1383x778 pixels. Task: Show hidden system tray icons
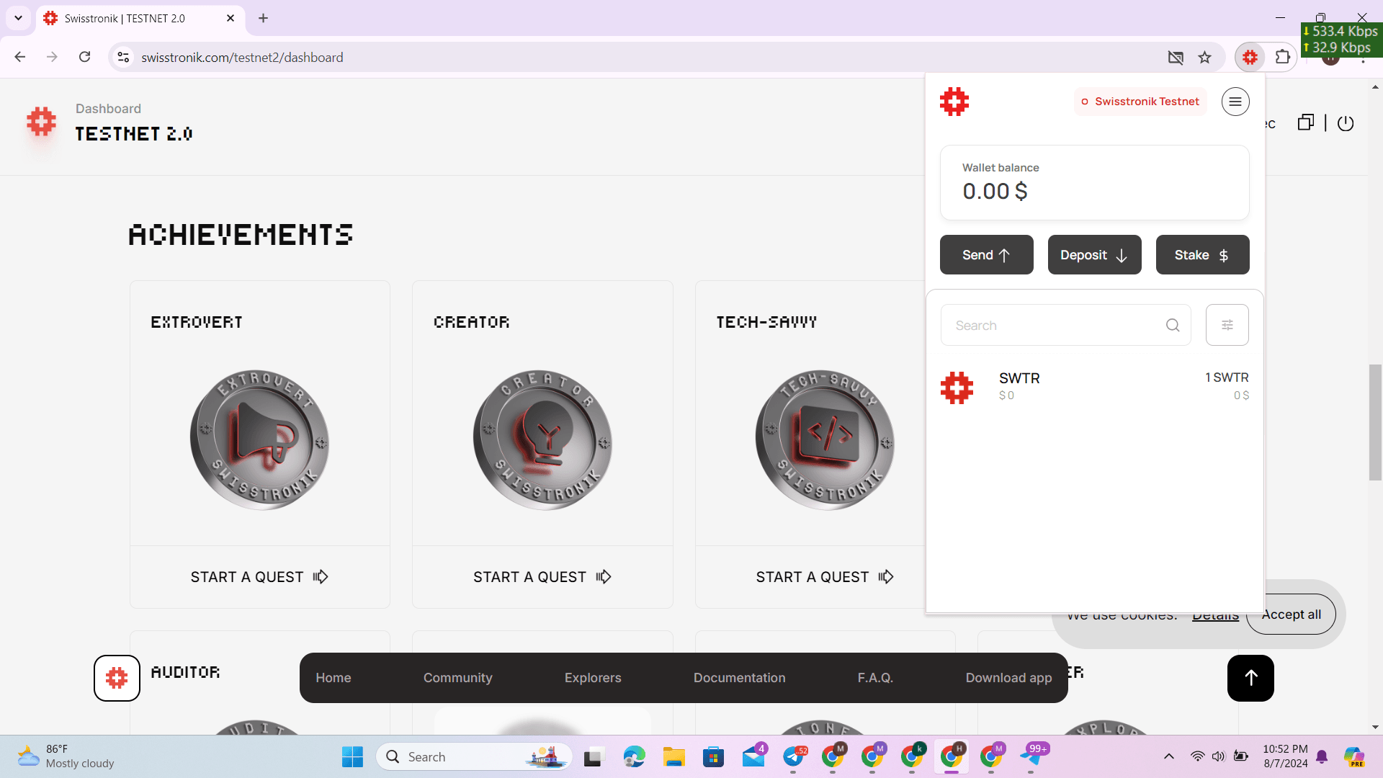coord(1168,756)
